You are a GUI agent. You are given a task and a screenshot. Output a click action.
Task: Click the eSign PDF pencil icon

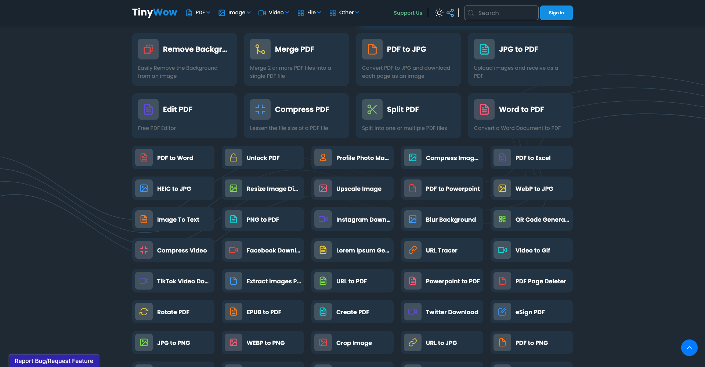coord(502,312)
